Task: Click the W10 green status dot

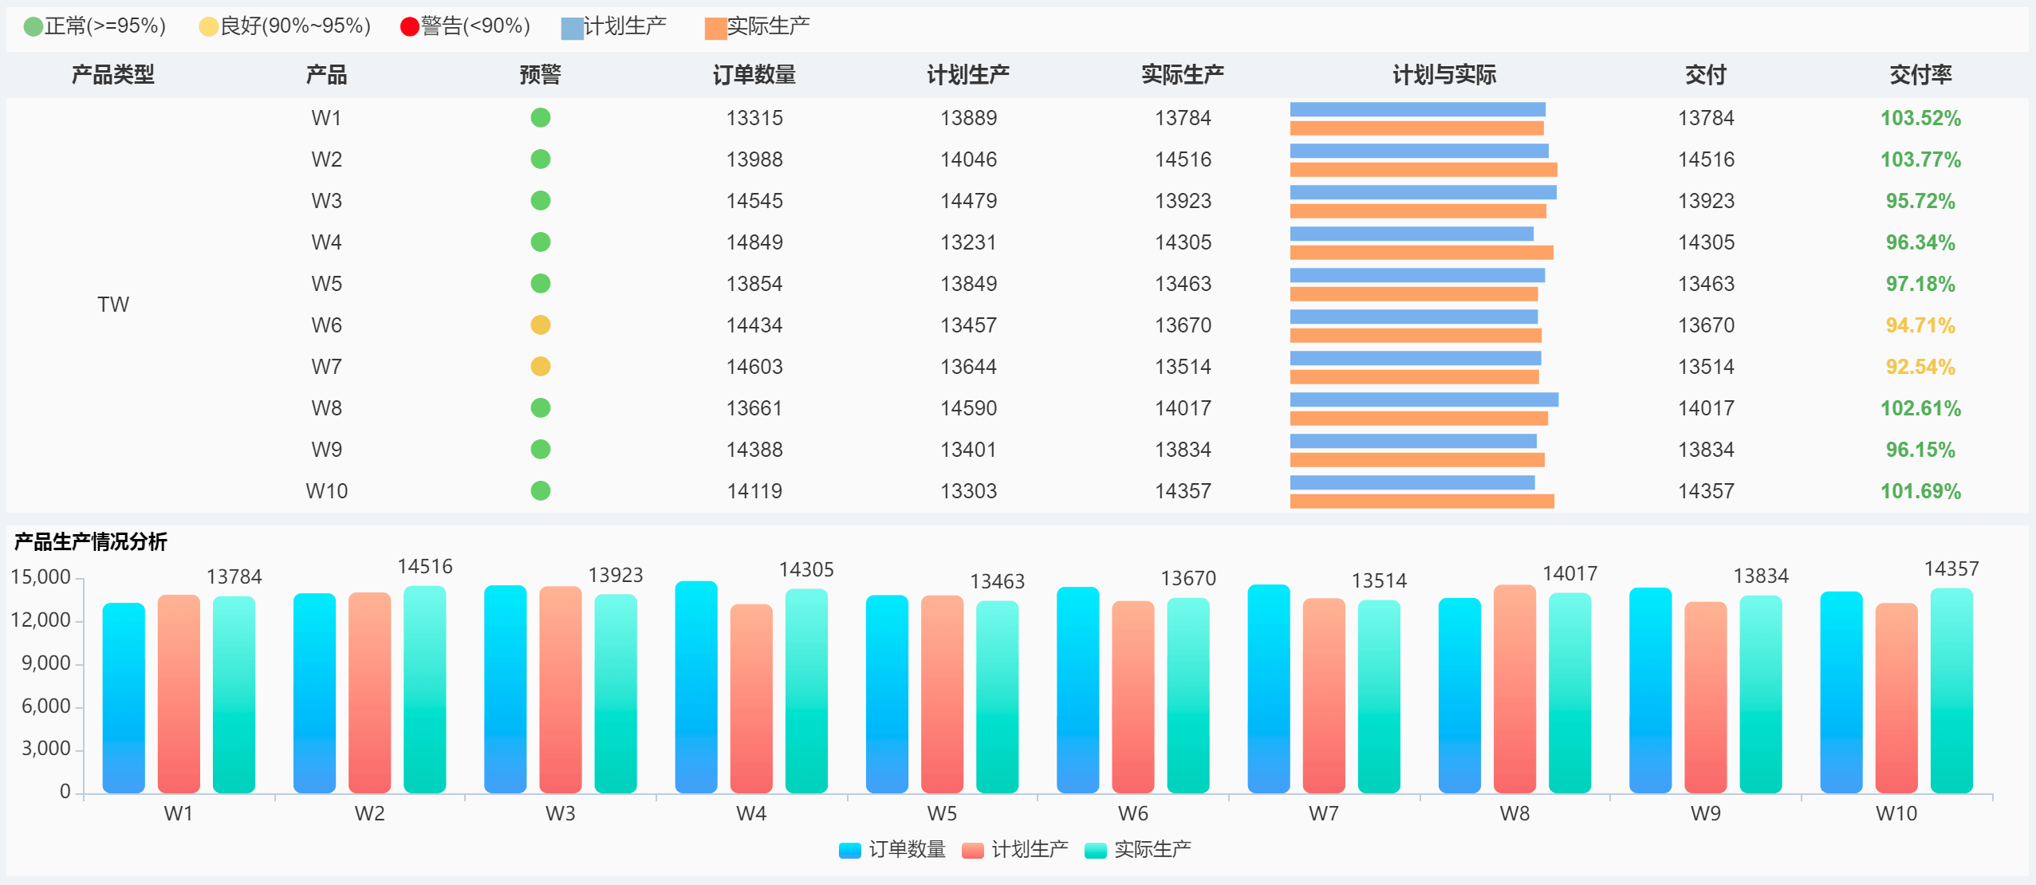Action: tap(540, 491)
